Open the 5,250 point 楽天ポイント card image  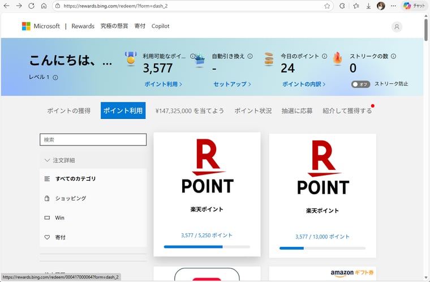click(207, 166)
